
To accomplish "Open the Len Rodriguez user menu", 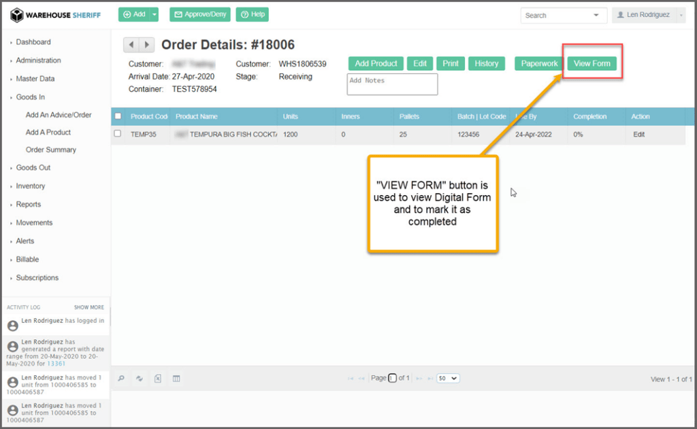I will tap(647, 15).
